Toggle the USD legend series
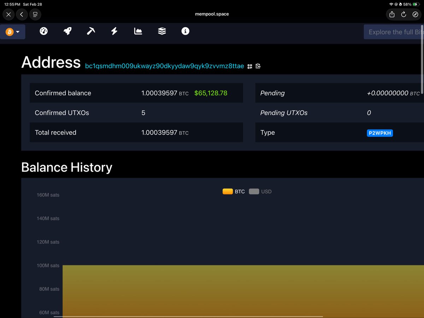 260,192
